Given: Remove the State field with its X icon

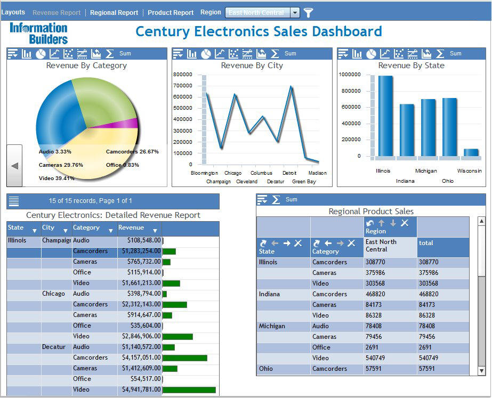Looking at the screenshot, I should tap(298, 243).
